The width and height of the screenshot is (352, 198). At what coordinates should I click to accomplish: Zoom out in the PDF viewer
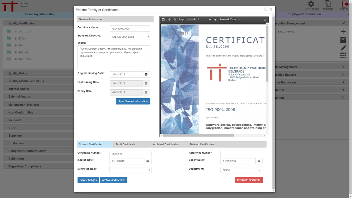[x=210, y=20]
